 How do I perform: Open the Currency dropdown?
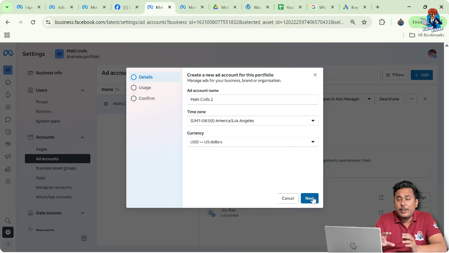(x=253, y=142)
